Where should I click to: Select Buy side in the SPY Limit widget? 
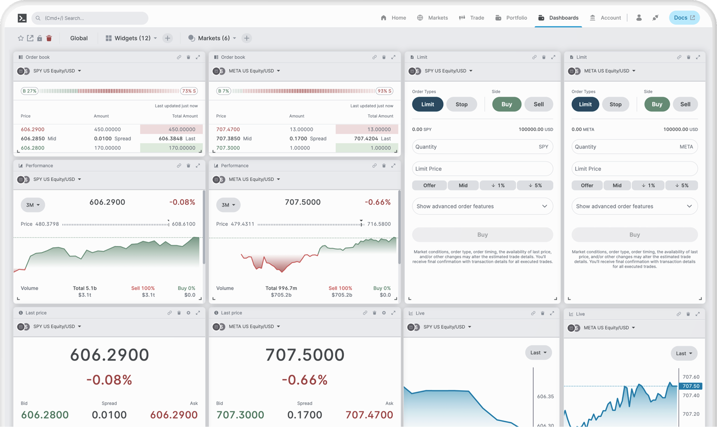(506, 104)
